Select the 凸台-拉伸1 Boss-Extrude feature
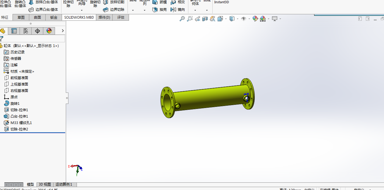The width and height of the screenshot is (384, 190). click(16, 116)
